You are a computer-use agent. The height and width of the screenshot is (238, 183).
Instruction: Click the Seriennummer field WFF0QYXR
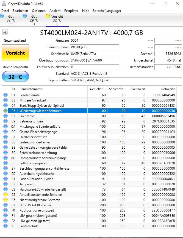(x=94, y=47)
